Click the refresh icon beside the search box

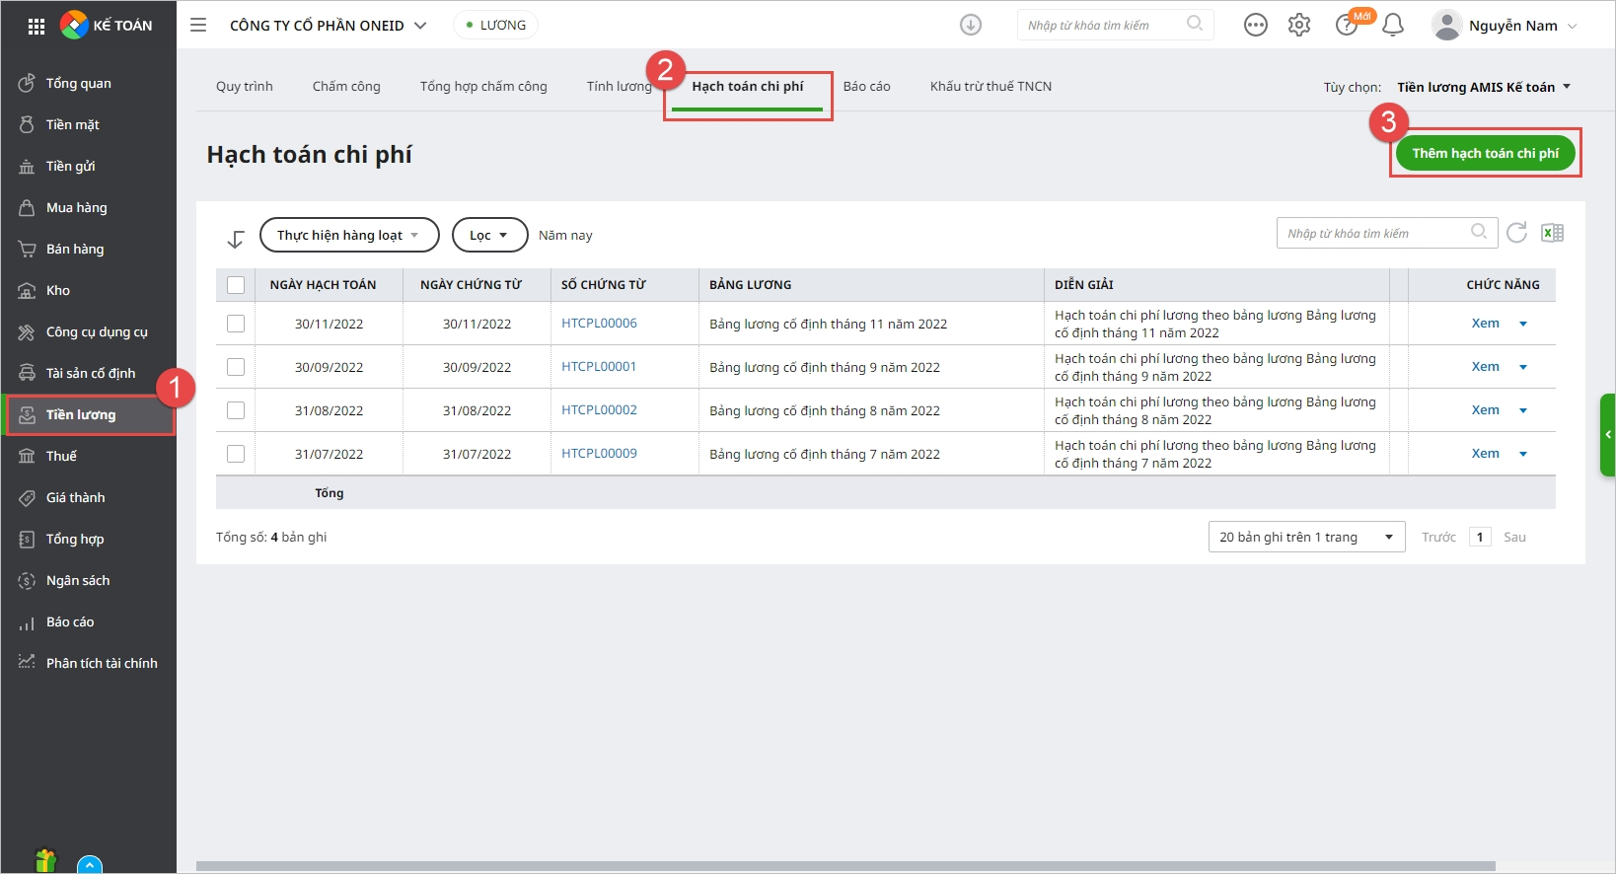click(x=1516, y=233)
